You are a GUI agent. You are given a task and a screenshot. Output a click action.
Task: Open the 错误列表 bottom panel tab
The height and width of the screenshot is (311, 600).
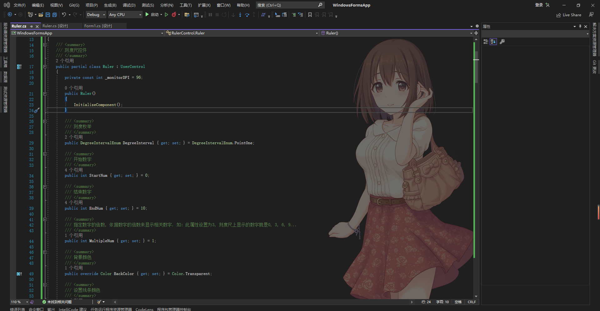pos(17,309)
